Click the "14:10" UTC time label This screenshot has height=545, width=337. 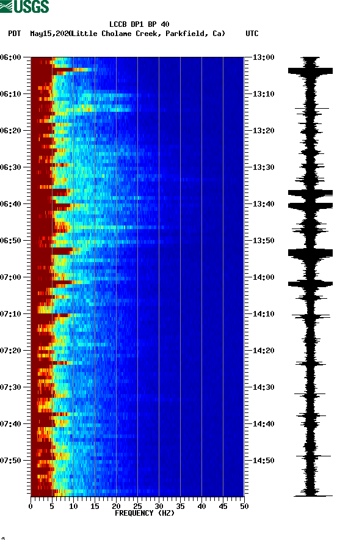tap(263, 314)
